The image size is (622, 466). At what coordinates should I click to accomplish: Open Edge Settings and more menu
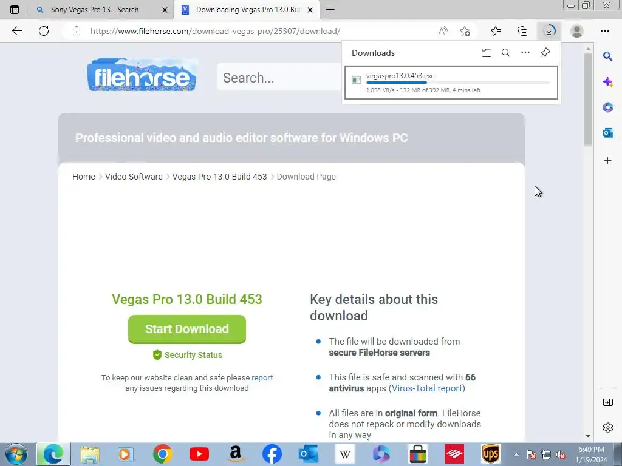pos(604,31)
